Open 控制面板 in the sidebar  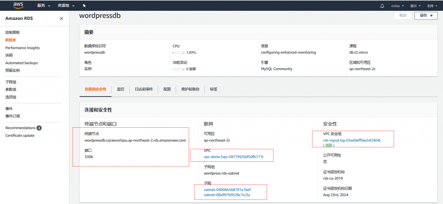coord(13,33)
